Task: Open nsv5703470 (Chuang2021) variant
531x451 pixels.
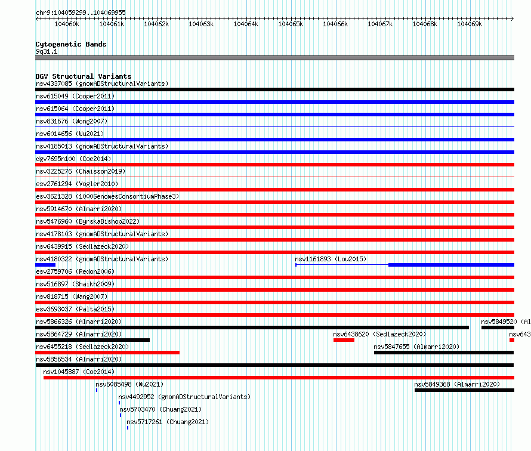Action: [160, 409]
